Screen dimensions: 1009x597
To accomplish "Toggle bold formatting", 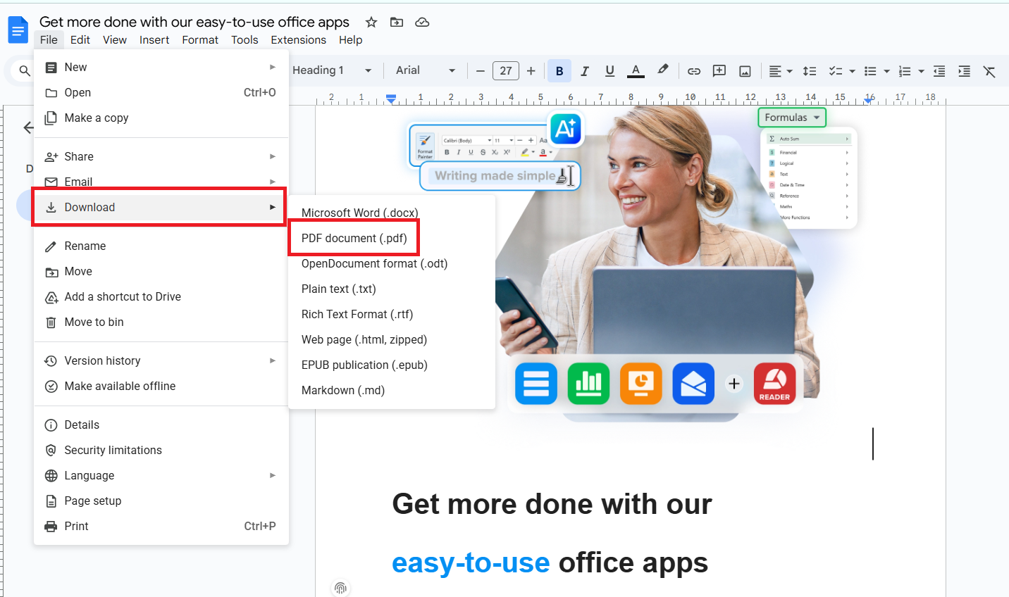I will coord(559,70).
